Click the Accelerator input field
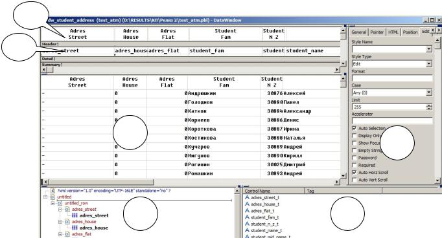This screenshot has height=238, width=442. click(x=392, y=120)
